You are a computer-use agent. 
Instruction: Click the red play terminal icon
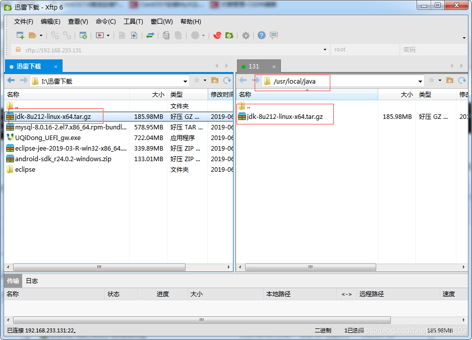click(100, 35)
